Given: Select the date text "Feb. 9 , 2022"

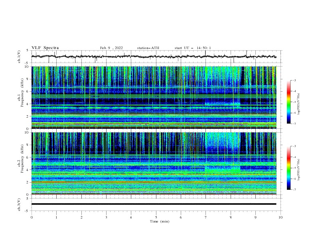Looking at the screenshot, I should [111, 48].
